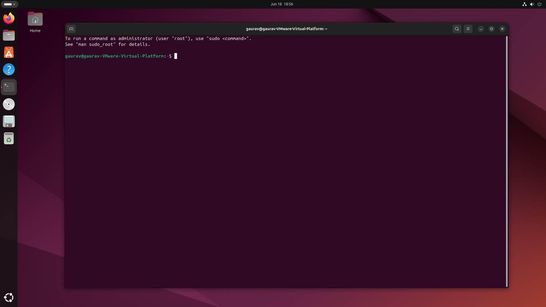546x307 pixels.
Task: Show applications with Ubuntu logo button
Action: (x=9, y=298)
